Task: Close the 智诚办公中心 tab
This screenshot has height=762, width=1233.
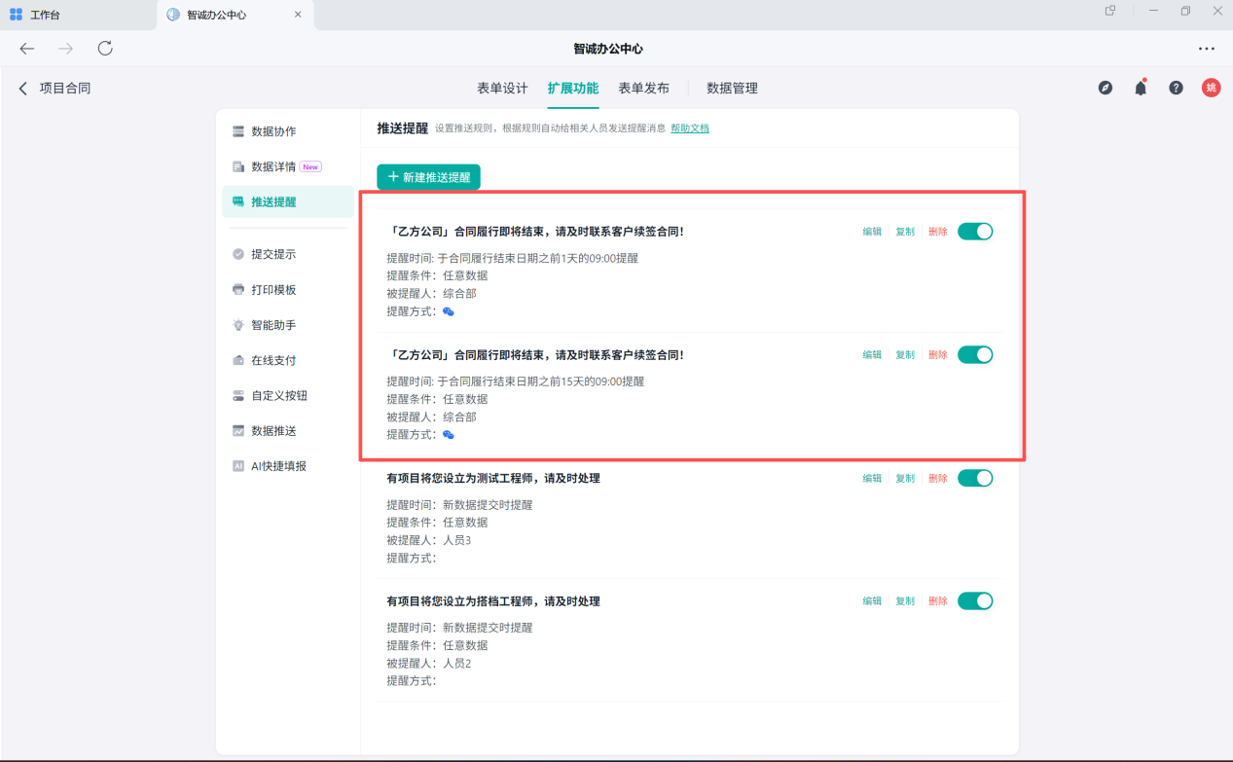Action: pyautogui.click(x=298, y=15)
